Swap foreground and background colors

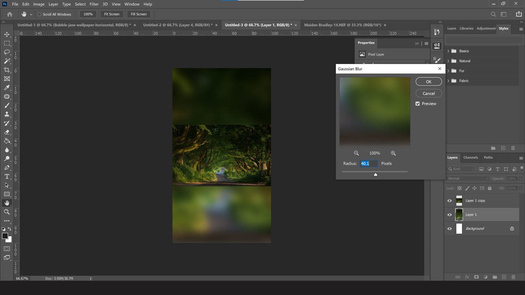tap(9, 229)
